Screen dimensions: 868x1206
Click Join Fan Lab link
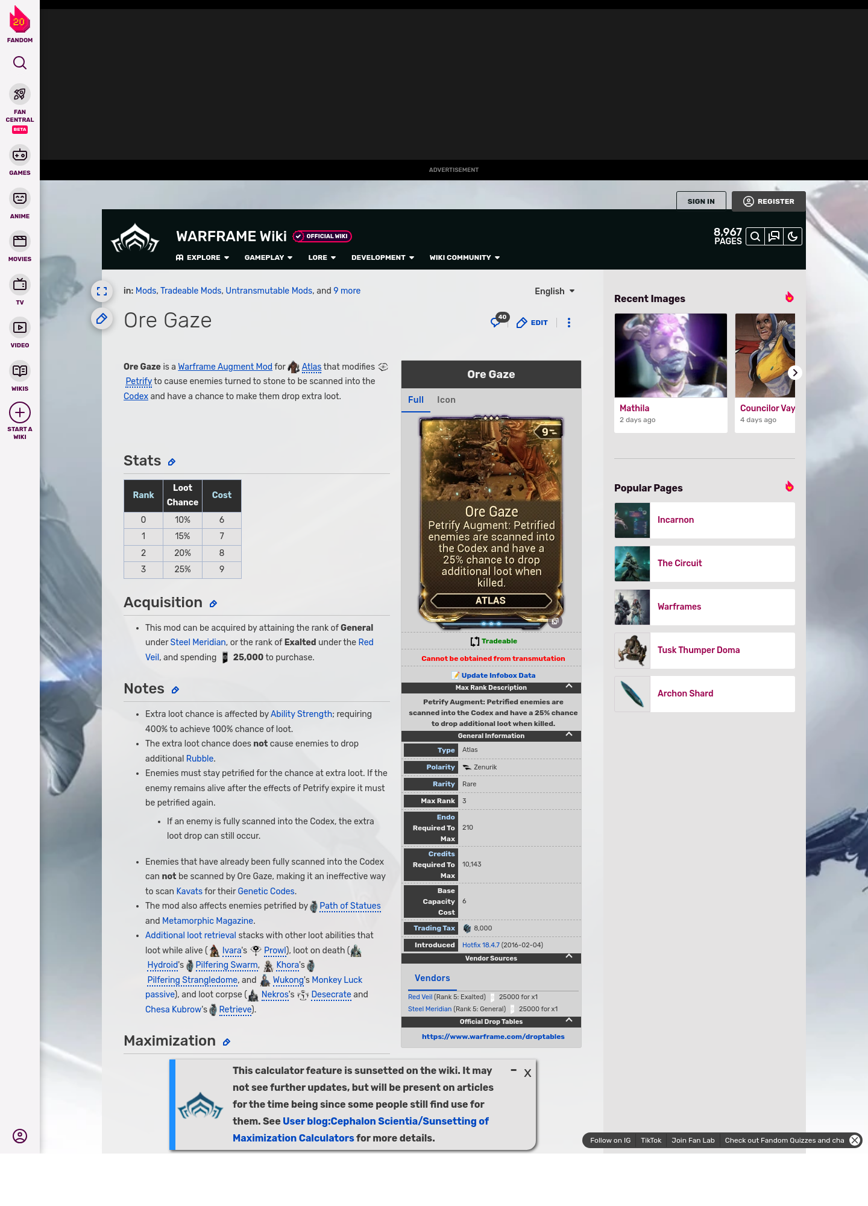click(x=693, y=1140)
